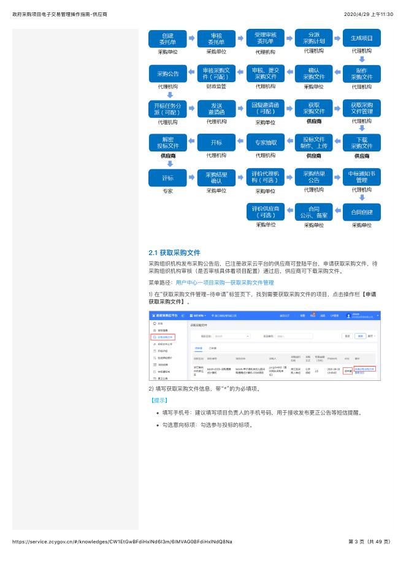
Task: Click the 重置 button in embedded screenshot
Action: [347, 335]
